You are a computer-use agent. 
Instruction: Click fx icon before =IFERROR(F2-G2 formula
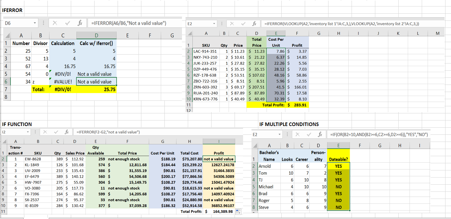coord(66,132)
